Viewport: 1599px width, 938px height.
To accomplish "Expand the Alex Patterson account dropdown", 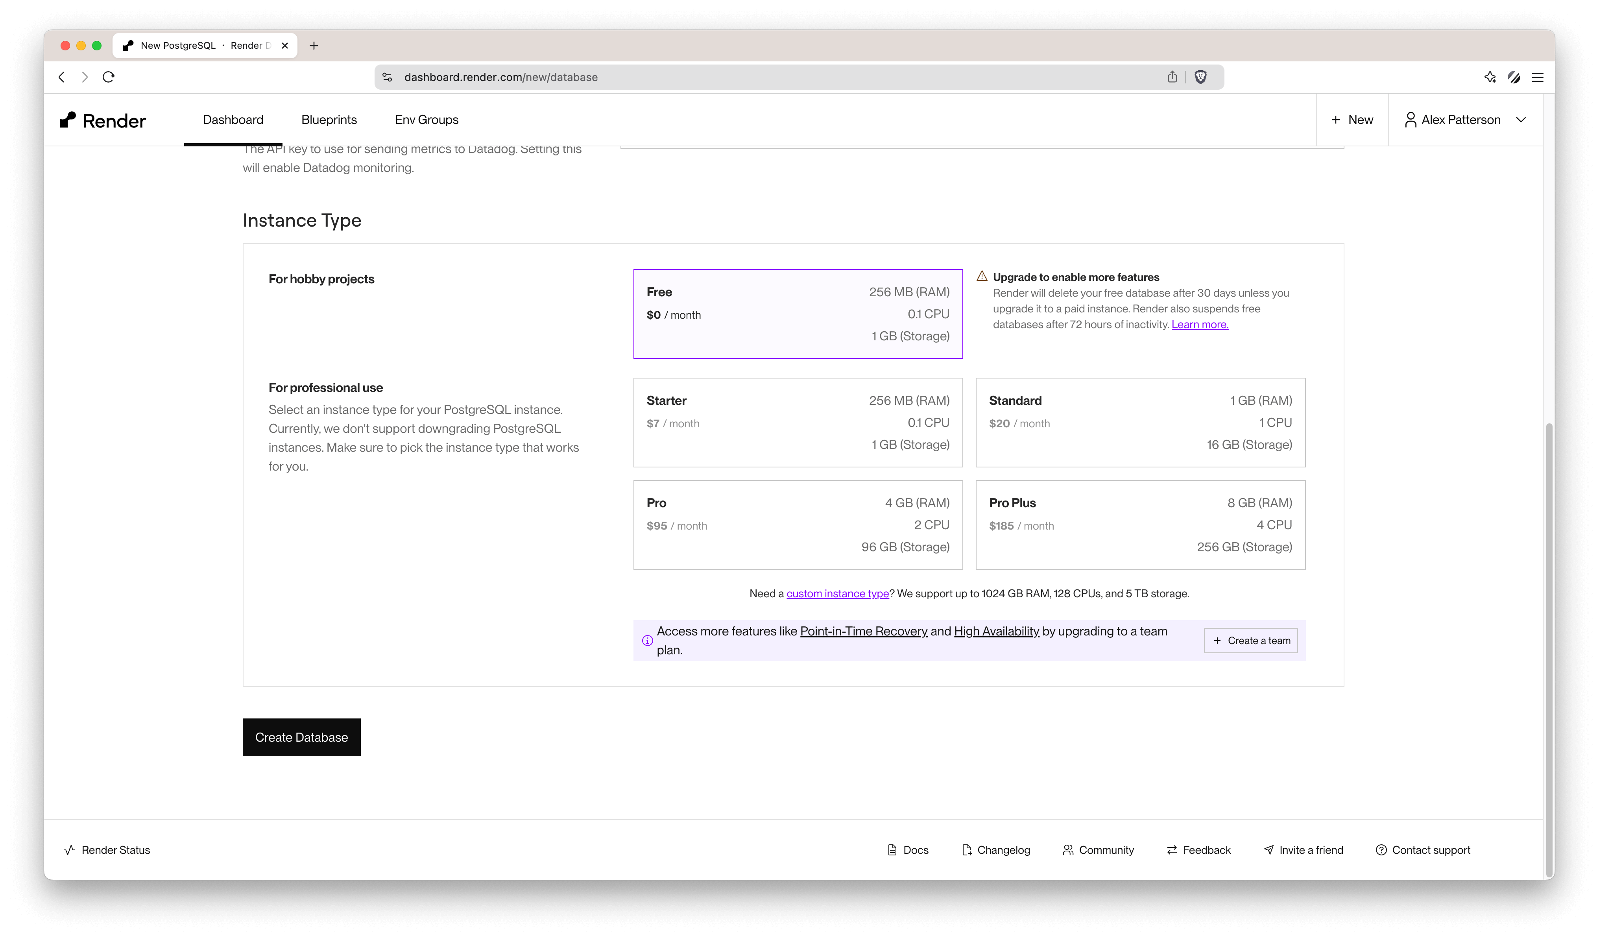I will pyautogui.click(x=1521, y=120).
